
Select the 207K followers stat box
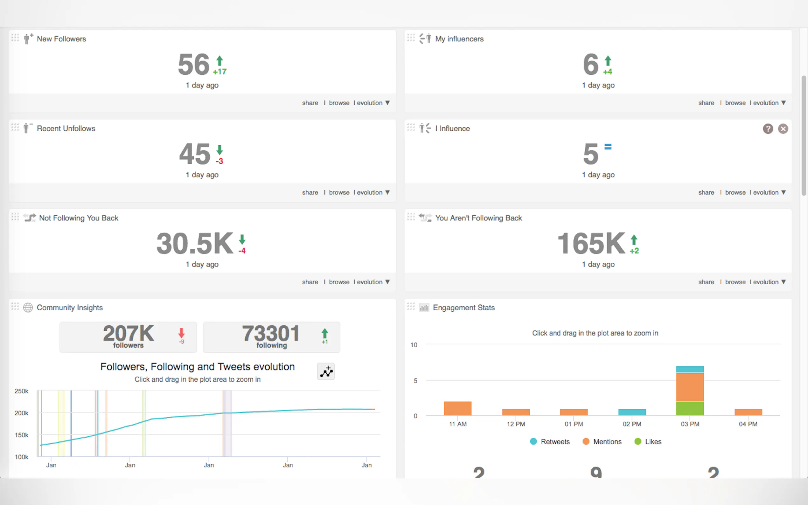(128, 337)
